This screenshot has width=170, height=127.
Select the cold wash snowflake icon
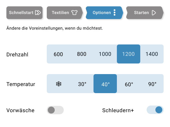click(59, 84)
